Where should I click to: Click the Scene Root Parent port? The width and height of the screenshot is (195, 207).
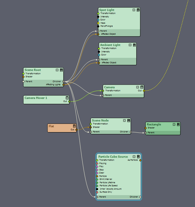click(23, 82)
